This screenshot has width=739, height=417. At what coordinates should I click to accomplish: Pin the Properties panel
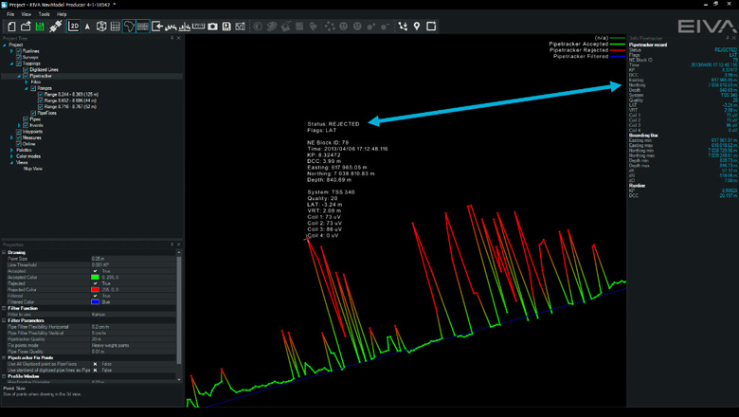(x=172, y=245)
